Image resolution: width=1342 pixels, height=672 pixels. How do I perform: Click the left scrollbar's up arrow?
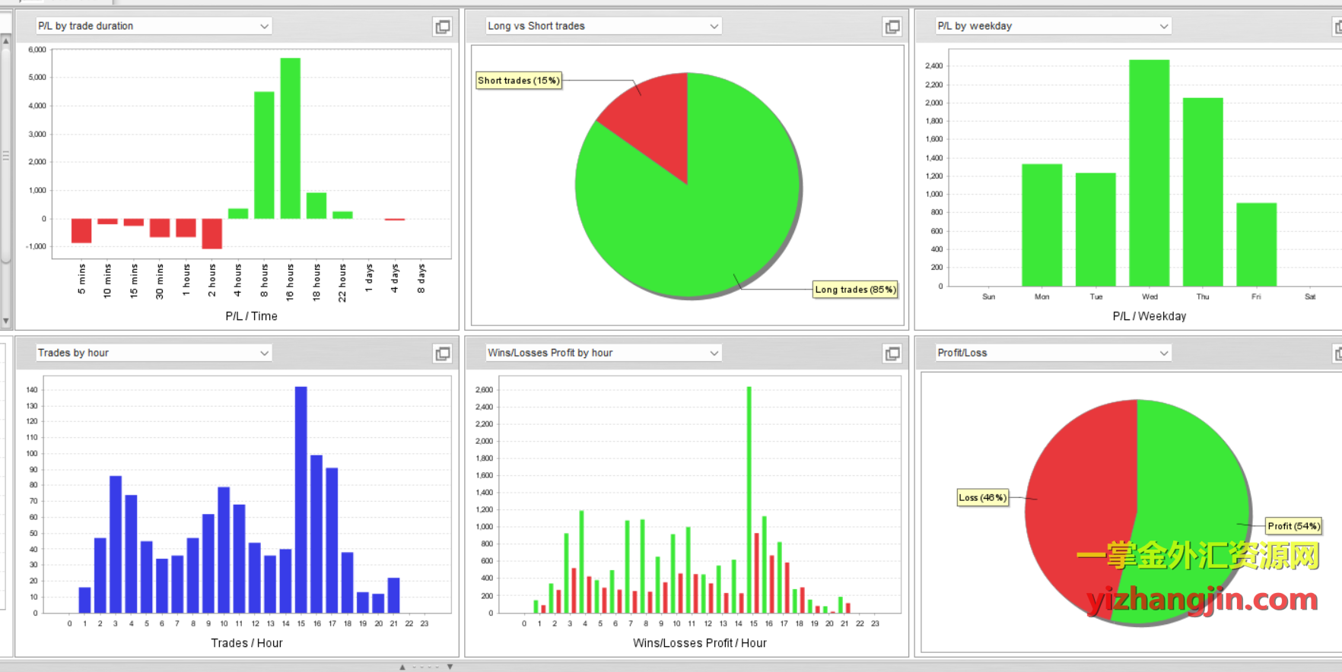tap(6, 41)
